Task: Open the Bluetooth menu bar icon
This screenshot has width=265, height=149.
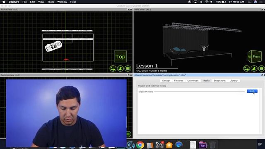Action: 201,2
